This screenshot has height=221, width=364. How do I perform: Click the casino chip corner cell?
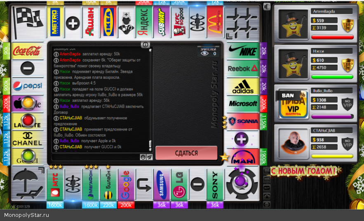pos(242,184)
